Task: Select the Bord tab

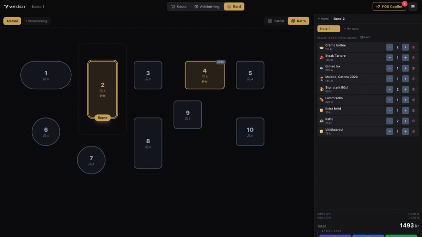Action: click(234, 7)
